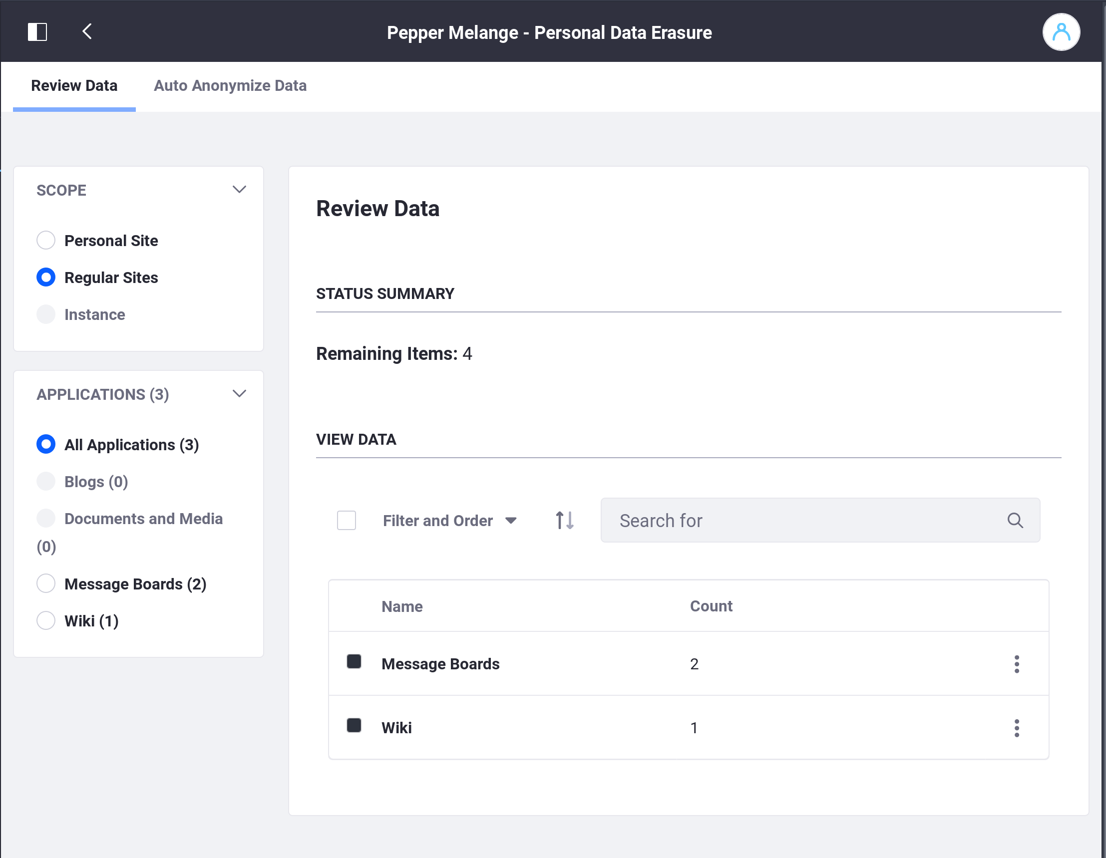Choose All Applications (3) option

coord(46,444)
